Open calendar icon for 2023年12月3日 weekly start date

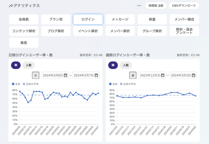coord(162,75)
